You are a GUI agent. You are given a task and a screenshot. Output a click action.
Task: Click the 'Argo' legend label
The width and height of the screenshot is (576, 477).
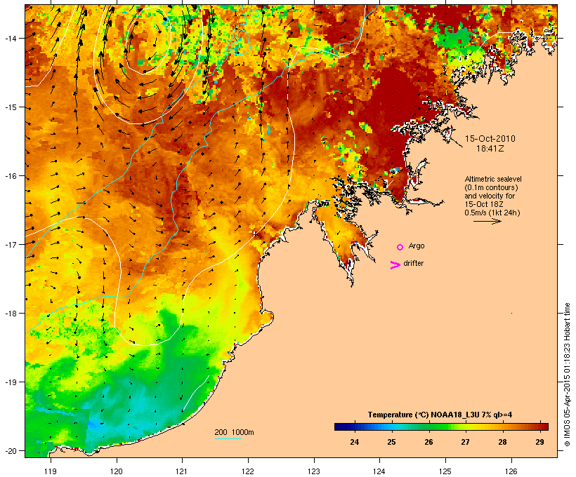click(417, 246)
